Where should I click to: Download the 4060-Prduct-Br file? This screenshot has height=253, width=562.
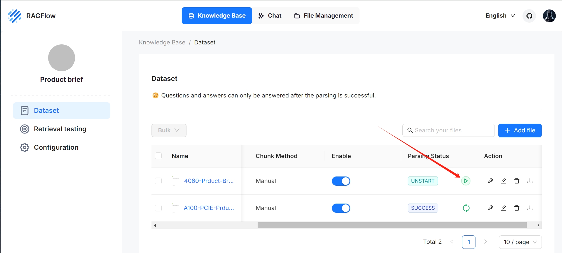(x=530, y=181)
